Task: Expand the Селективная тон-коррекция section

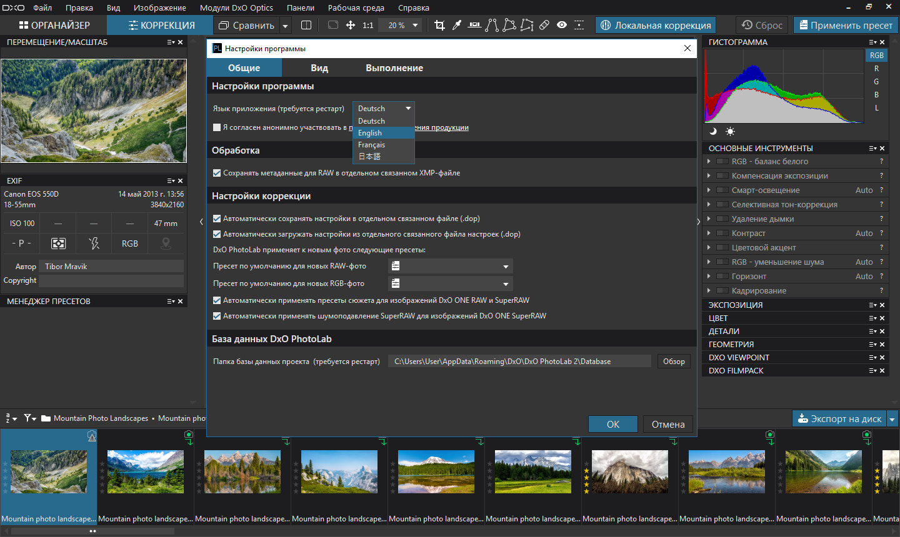Action: point(709,204)
